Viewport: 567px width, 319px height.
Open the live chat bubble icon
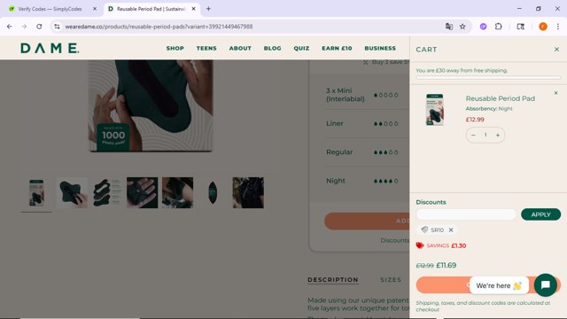point(546,285)
